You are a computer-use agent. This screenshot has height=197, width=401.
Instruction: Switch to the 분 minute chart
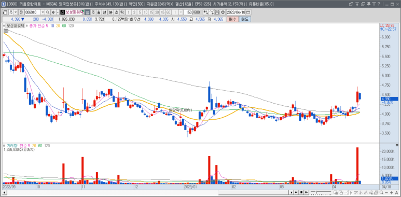[x=110, y=12]
